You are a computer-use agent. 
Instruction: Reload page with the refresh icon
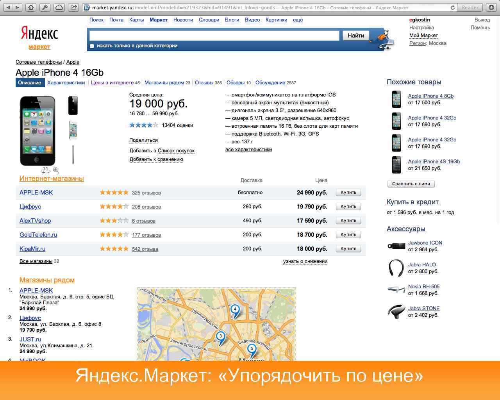coord(453,7)
